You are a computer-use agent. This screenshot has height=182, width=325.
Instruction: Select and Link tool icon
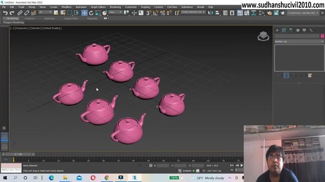pos(20,13)
